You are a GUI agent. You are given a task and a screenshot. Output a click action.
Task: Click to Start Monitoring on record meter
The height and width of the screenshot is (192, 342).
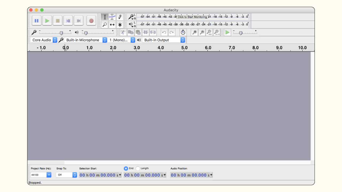click(192, 17)
